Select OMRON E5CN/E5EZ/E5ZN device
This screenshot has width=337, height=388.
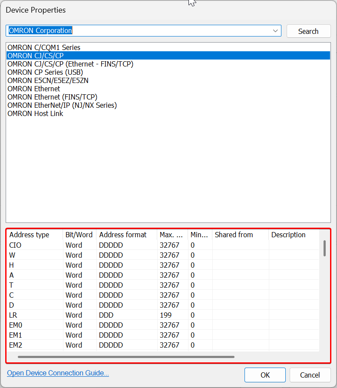tap(48, 80)
